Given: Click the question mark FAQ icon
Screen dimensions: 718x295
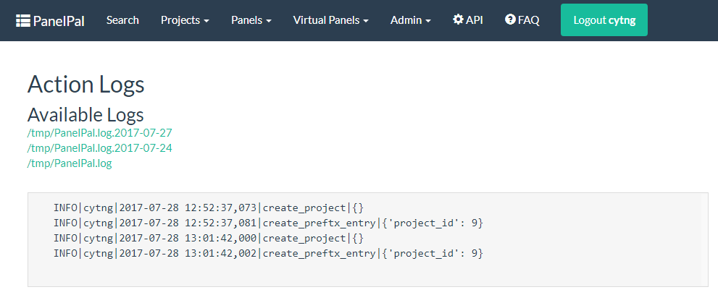Looking at the screenshot, I should click(510, 20).
